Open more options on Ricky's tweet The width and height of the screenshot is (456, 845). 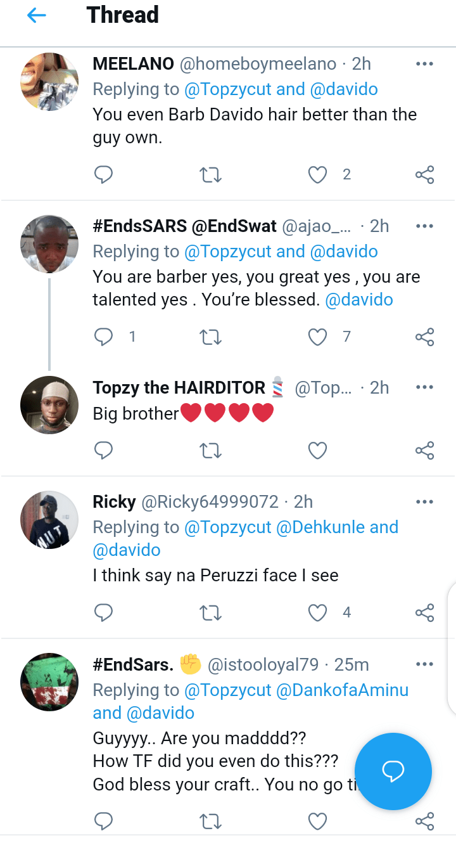tap(424, 502)
